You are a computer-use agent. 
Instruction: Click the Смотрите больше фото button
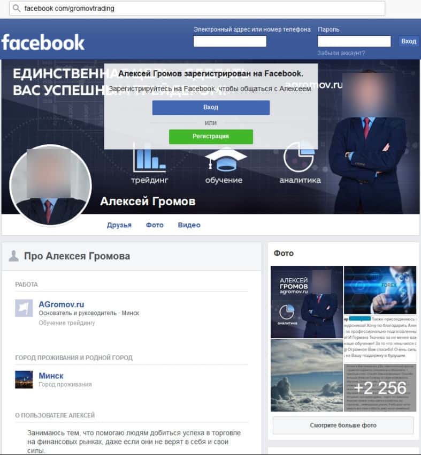(343, 426)
